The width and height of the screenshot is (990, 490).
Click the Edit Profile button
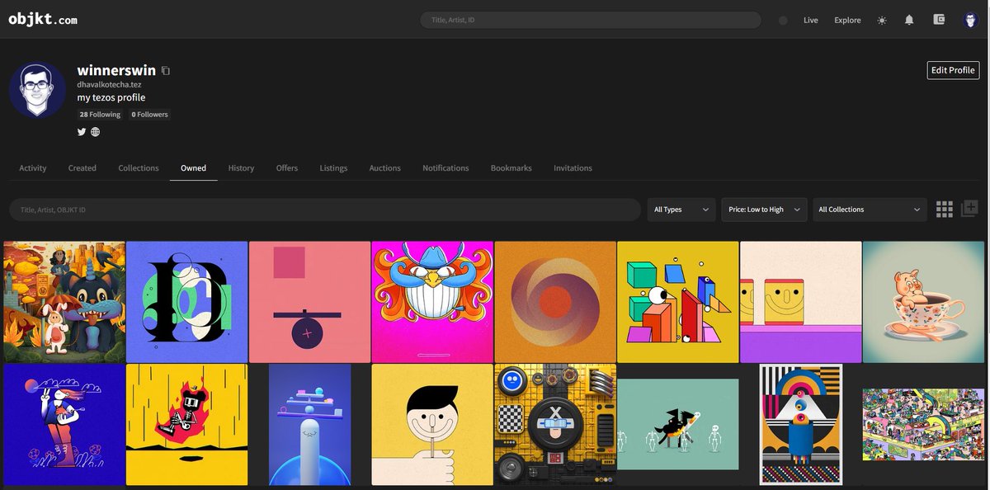click(x=953, y=70)
